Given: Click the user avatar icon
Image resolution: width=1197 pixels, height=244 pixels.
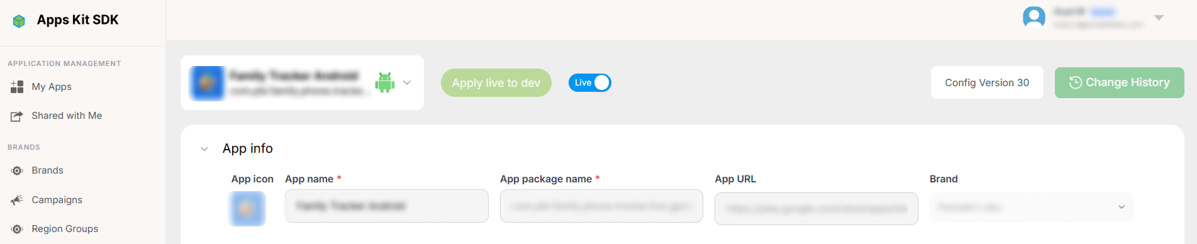Looking at the screenshot, I should coord(1034,18).
